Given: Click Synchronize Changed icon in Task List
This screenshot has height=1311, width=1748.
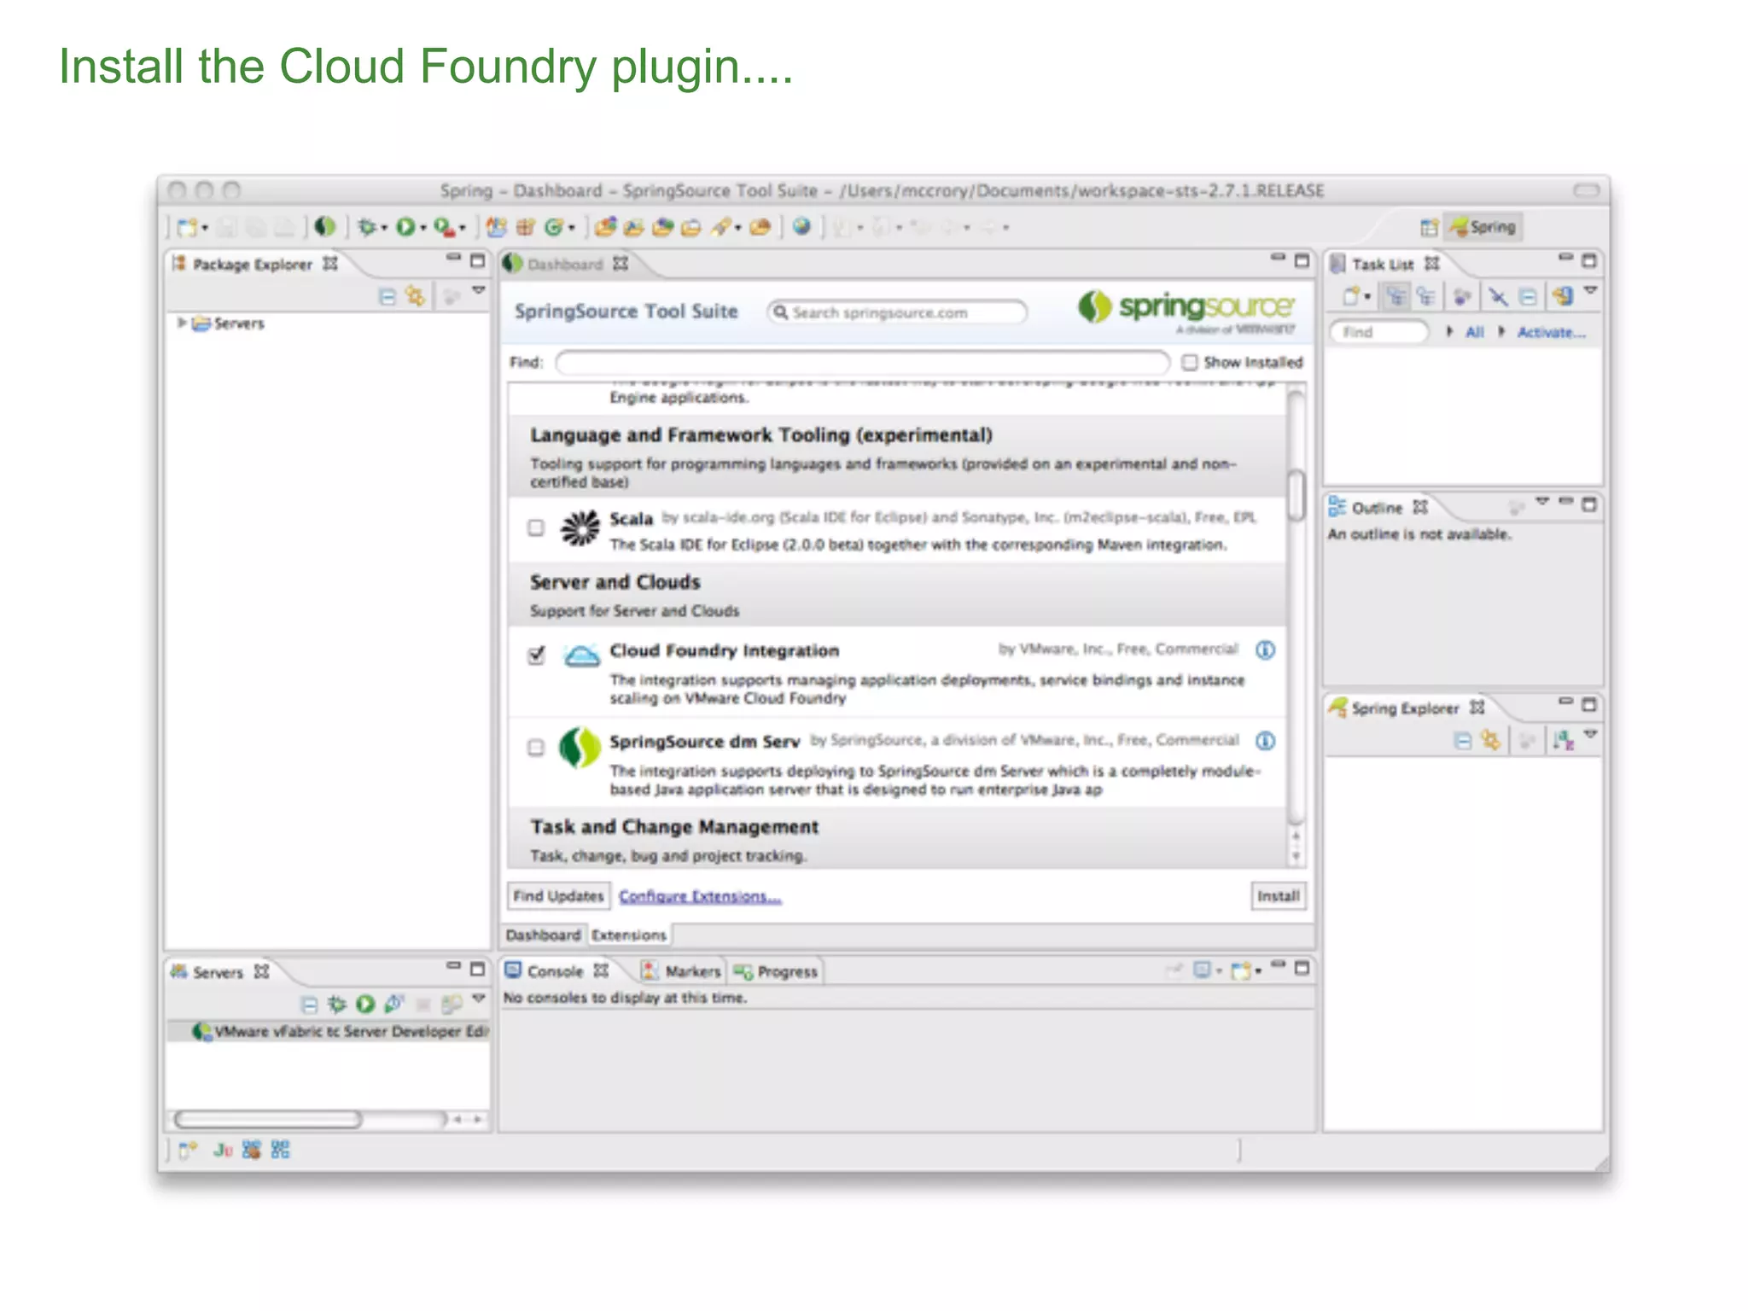Looking at the screenshot, I should 1562,296.
